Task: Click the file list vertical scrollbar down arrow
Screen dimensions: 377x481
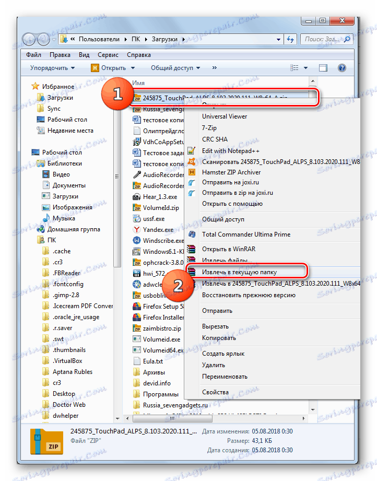Action: coord(313,409)
